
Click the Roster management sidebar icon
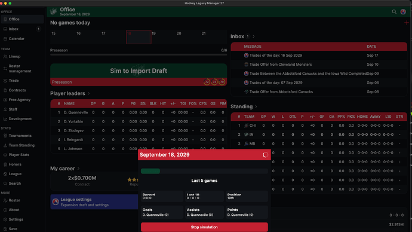[5, 69]
